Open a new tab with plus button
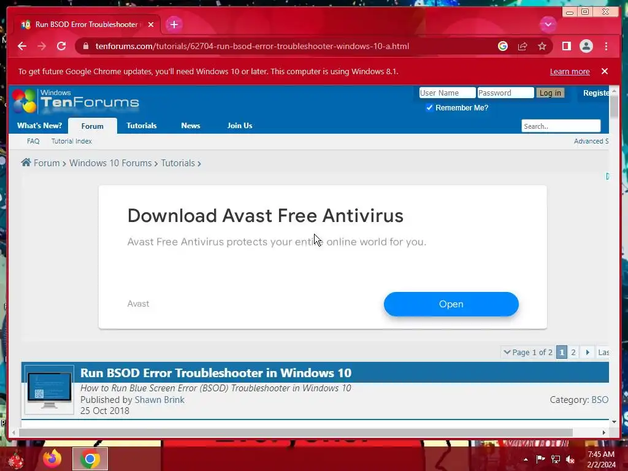The image size is (628, 471). [x=174, y=25]
